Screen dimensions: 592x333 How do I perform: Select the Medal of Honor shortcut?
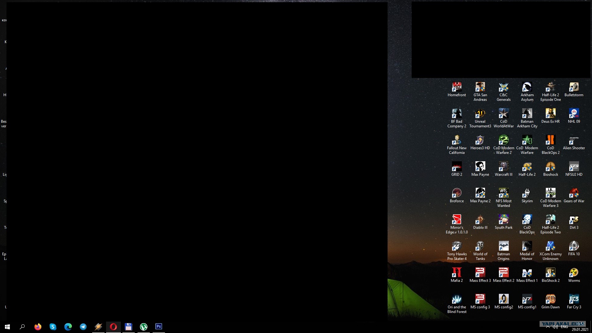point(527,251)
